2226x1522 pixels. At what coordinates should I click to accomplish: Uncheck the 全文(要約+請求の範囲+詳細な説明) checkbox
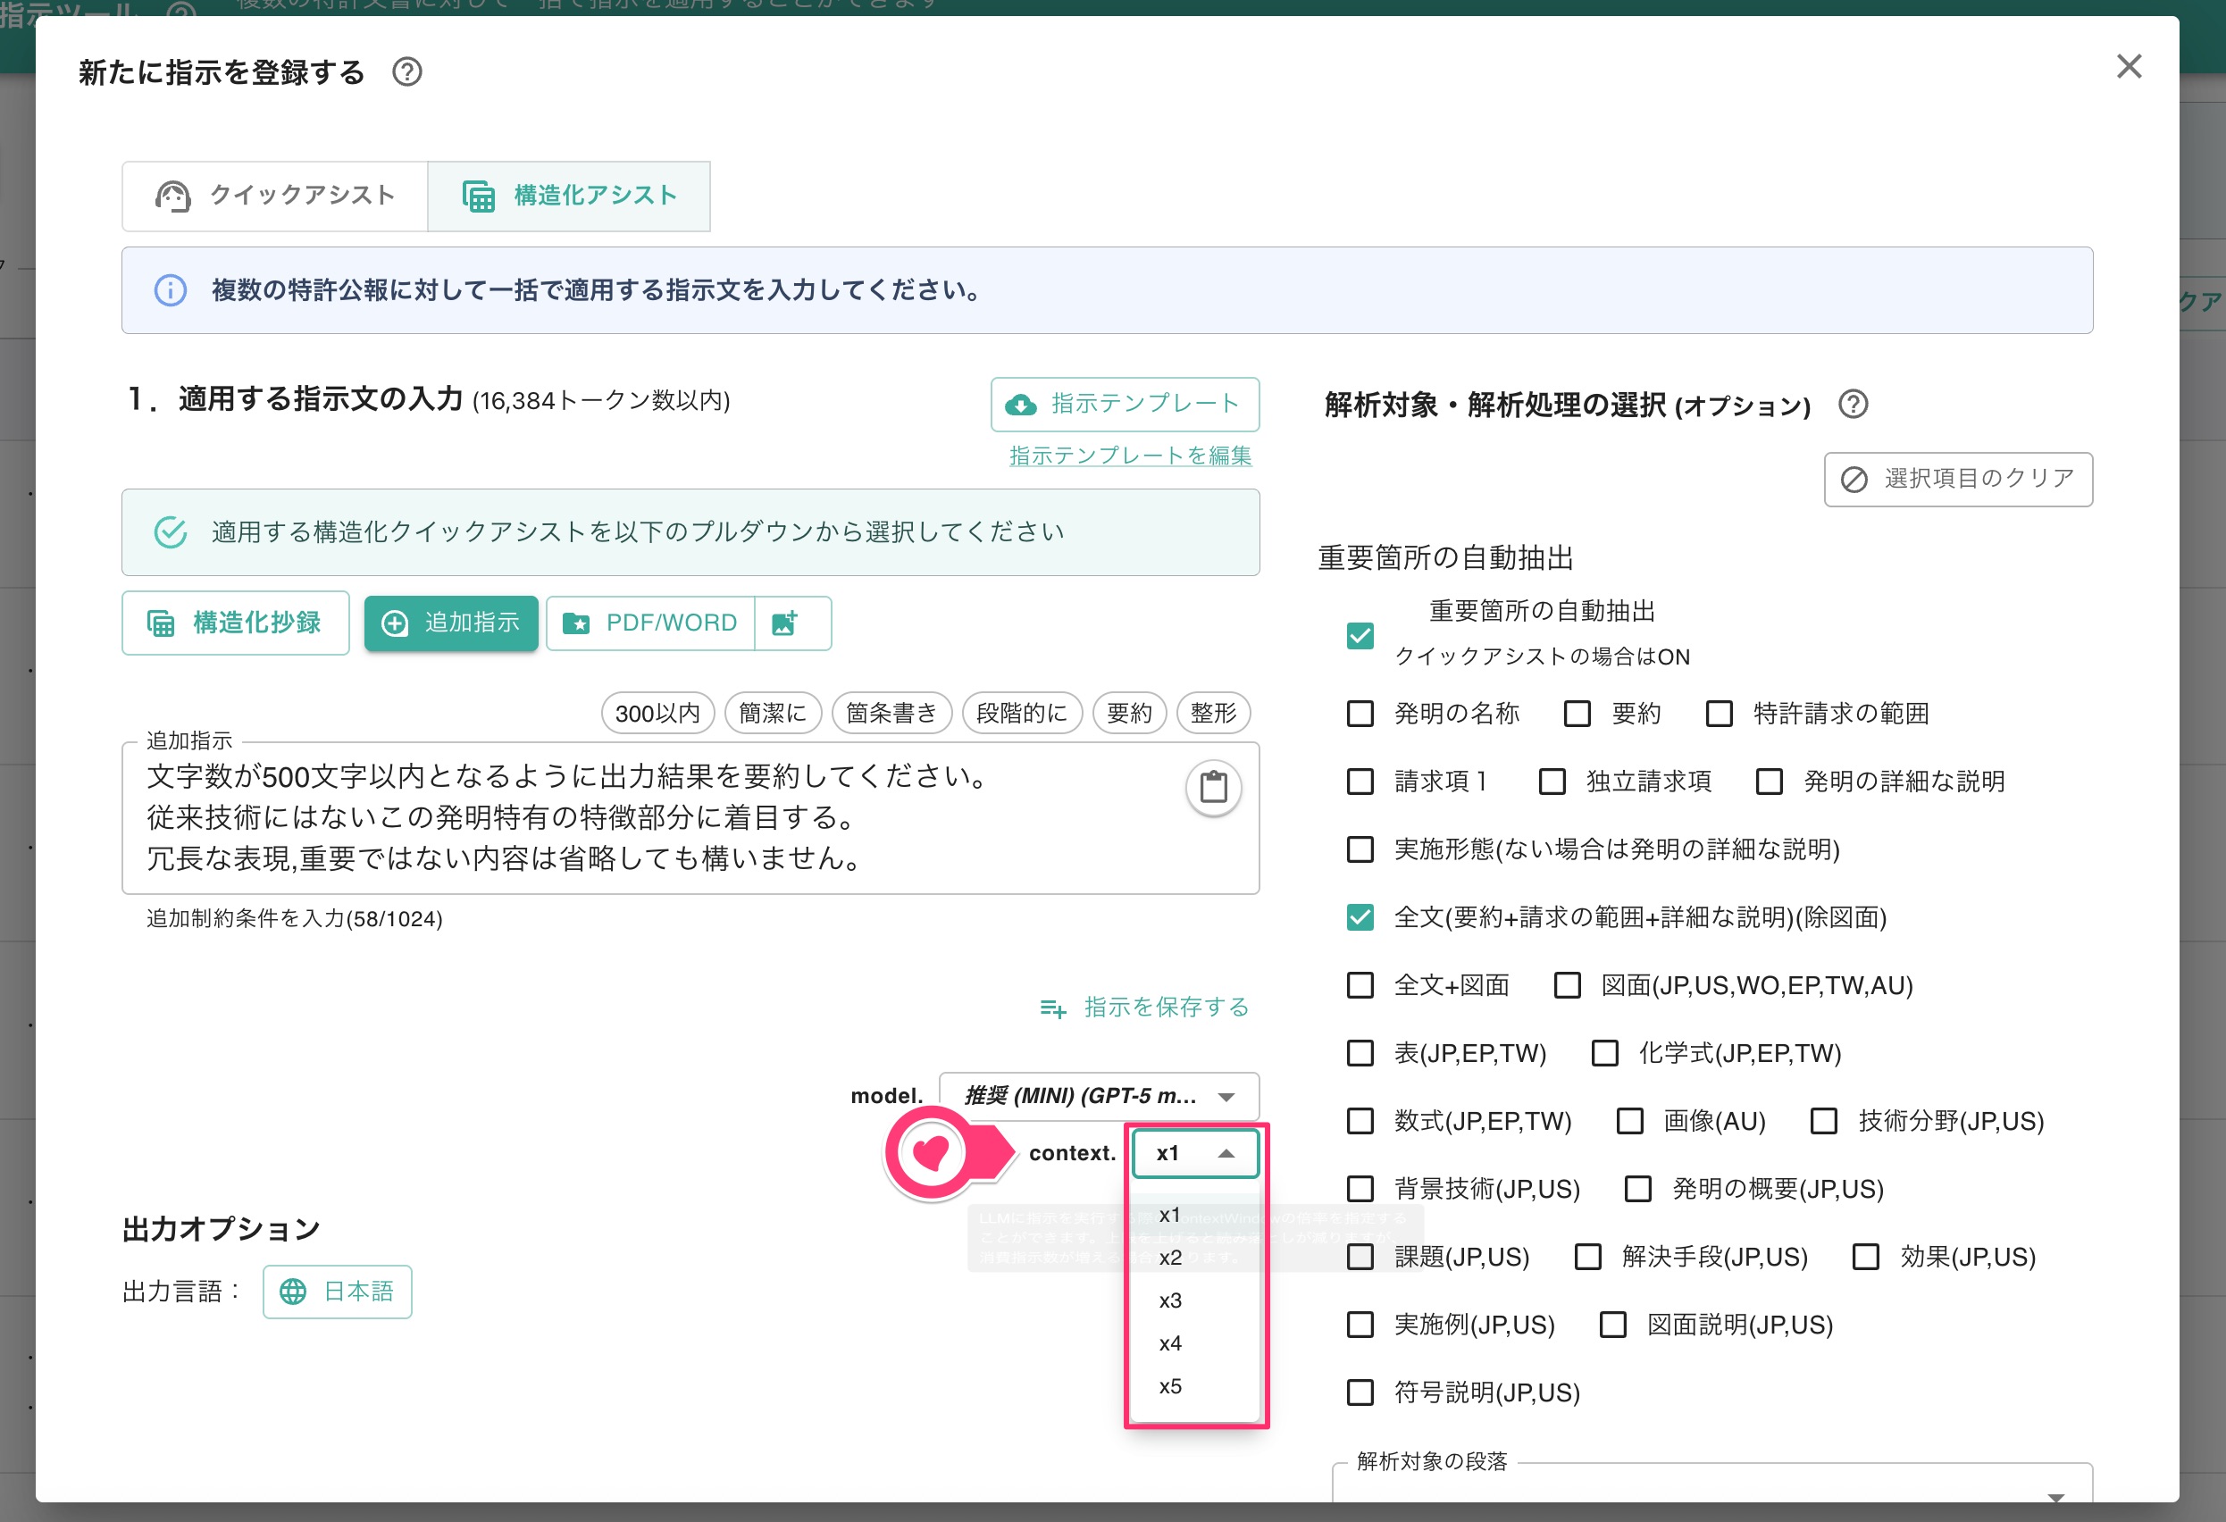point(1360,917)
